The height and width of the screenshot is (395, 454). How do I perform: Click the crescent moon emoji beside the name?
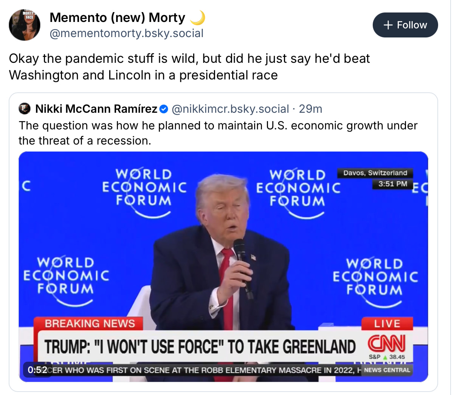click(x=197, y=18)
